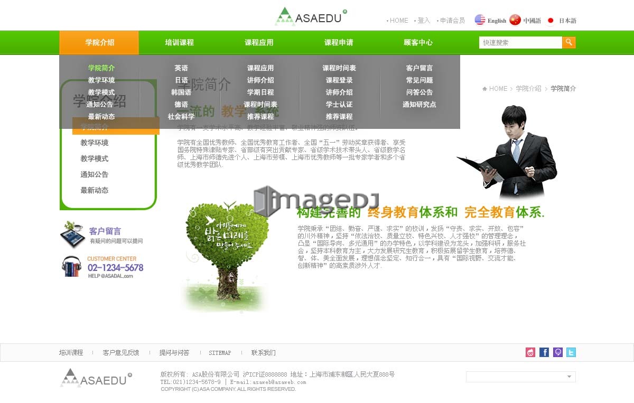
Task: Select 常见问题 in the dropdown menu
Action: 419,80
